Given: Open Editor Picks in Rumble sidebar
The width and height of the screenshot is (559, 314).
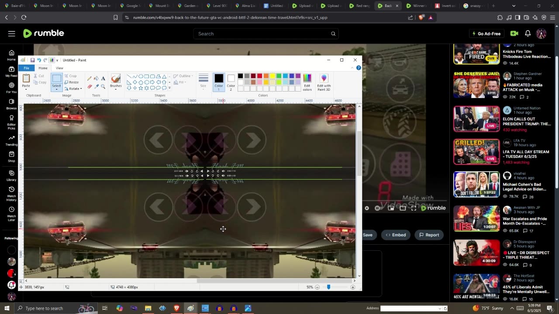Looking at the screenshot, I should pos(11,121).
